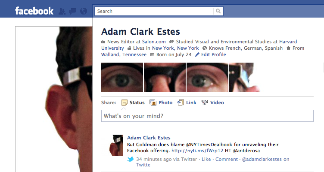
Task: Like the Goldman post
Action: pyautogui.click(x=206, y=159)
